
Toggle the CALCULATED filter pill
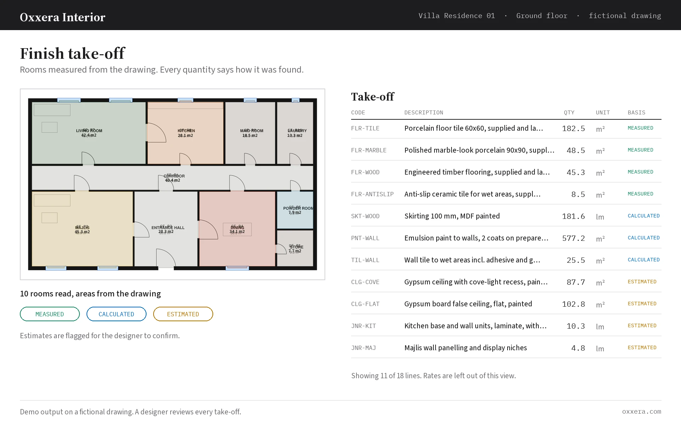pyautogui.click(x=116, y=314)
